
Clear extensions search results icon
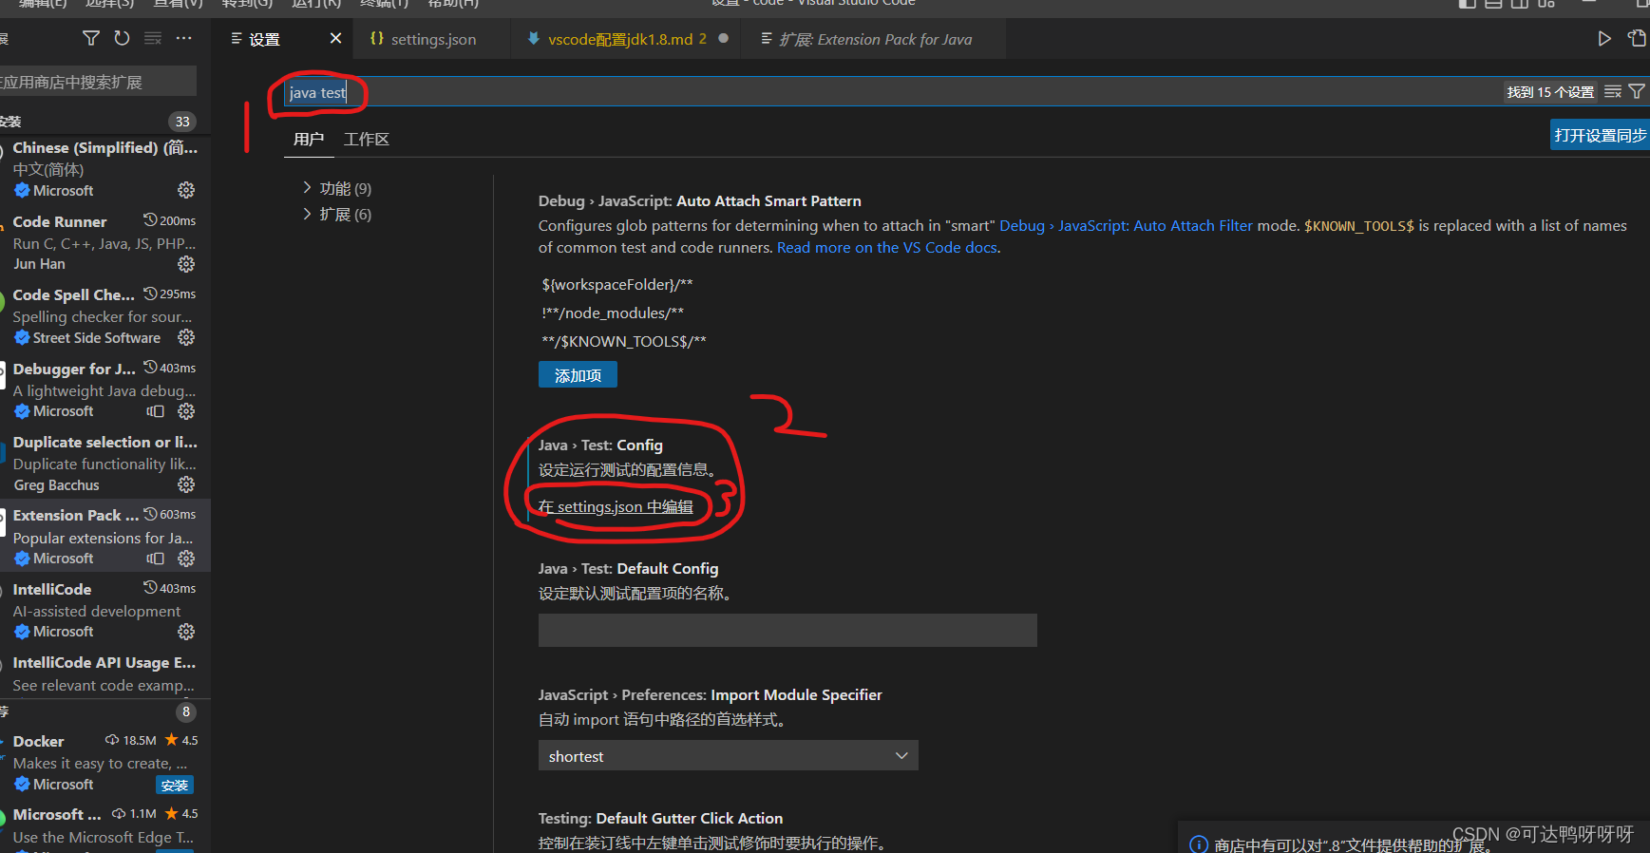(x=153, y=38)
